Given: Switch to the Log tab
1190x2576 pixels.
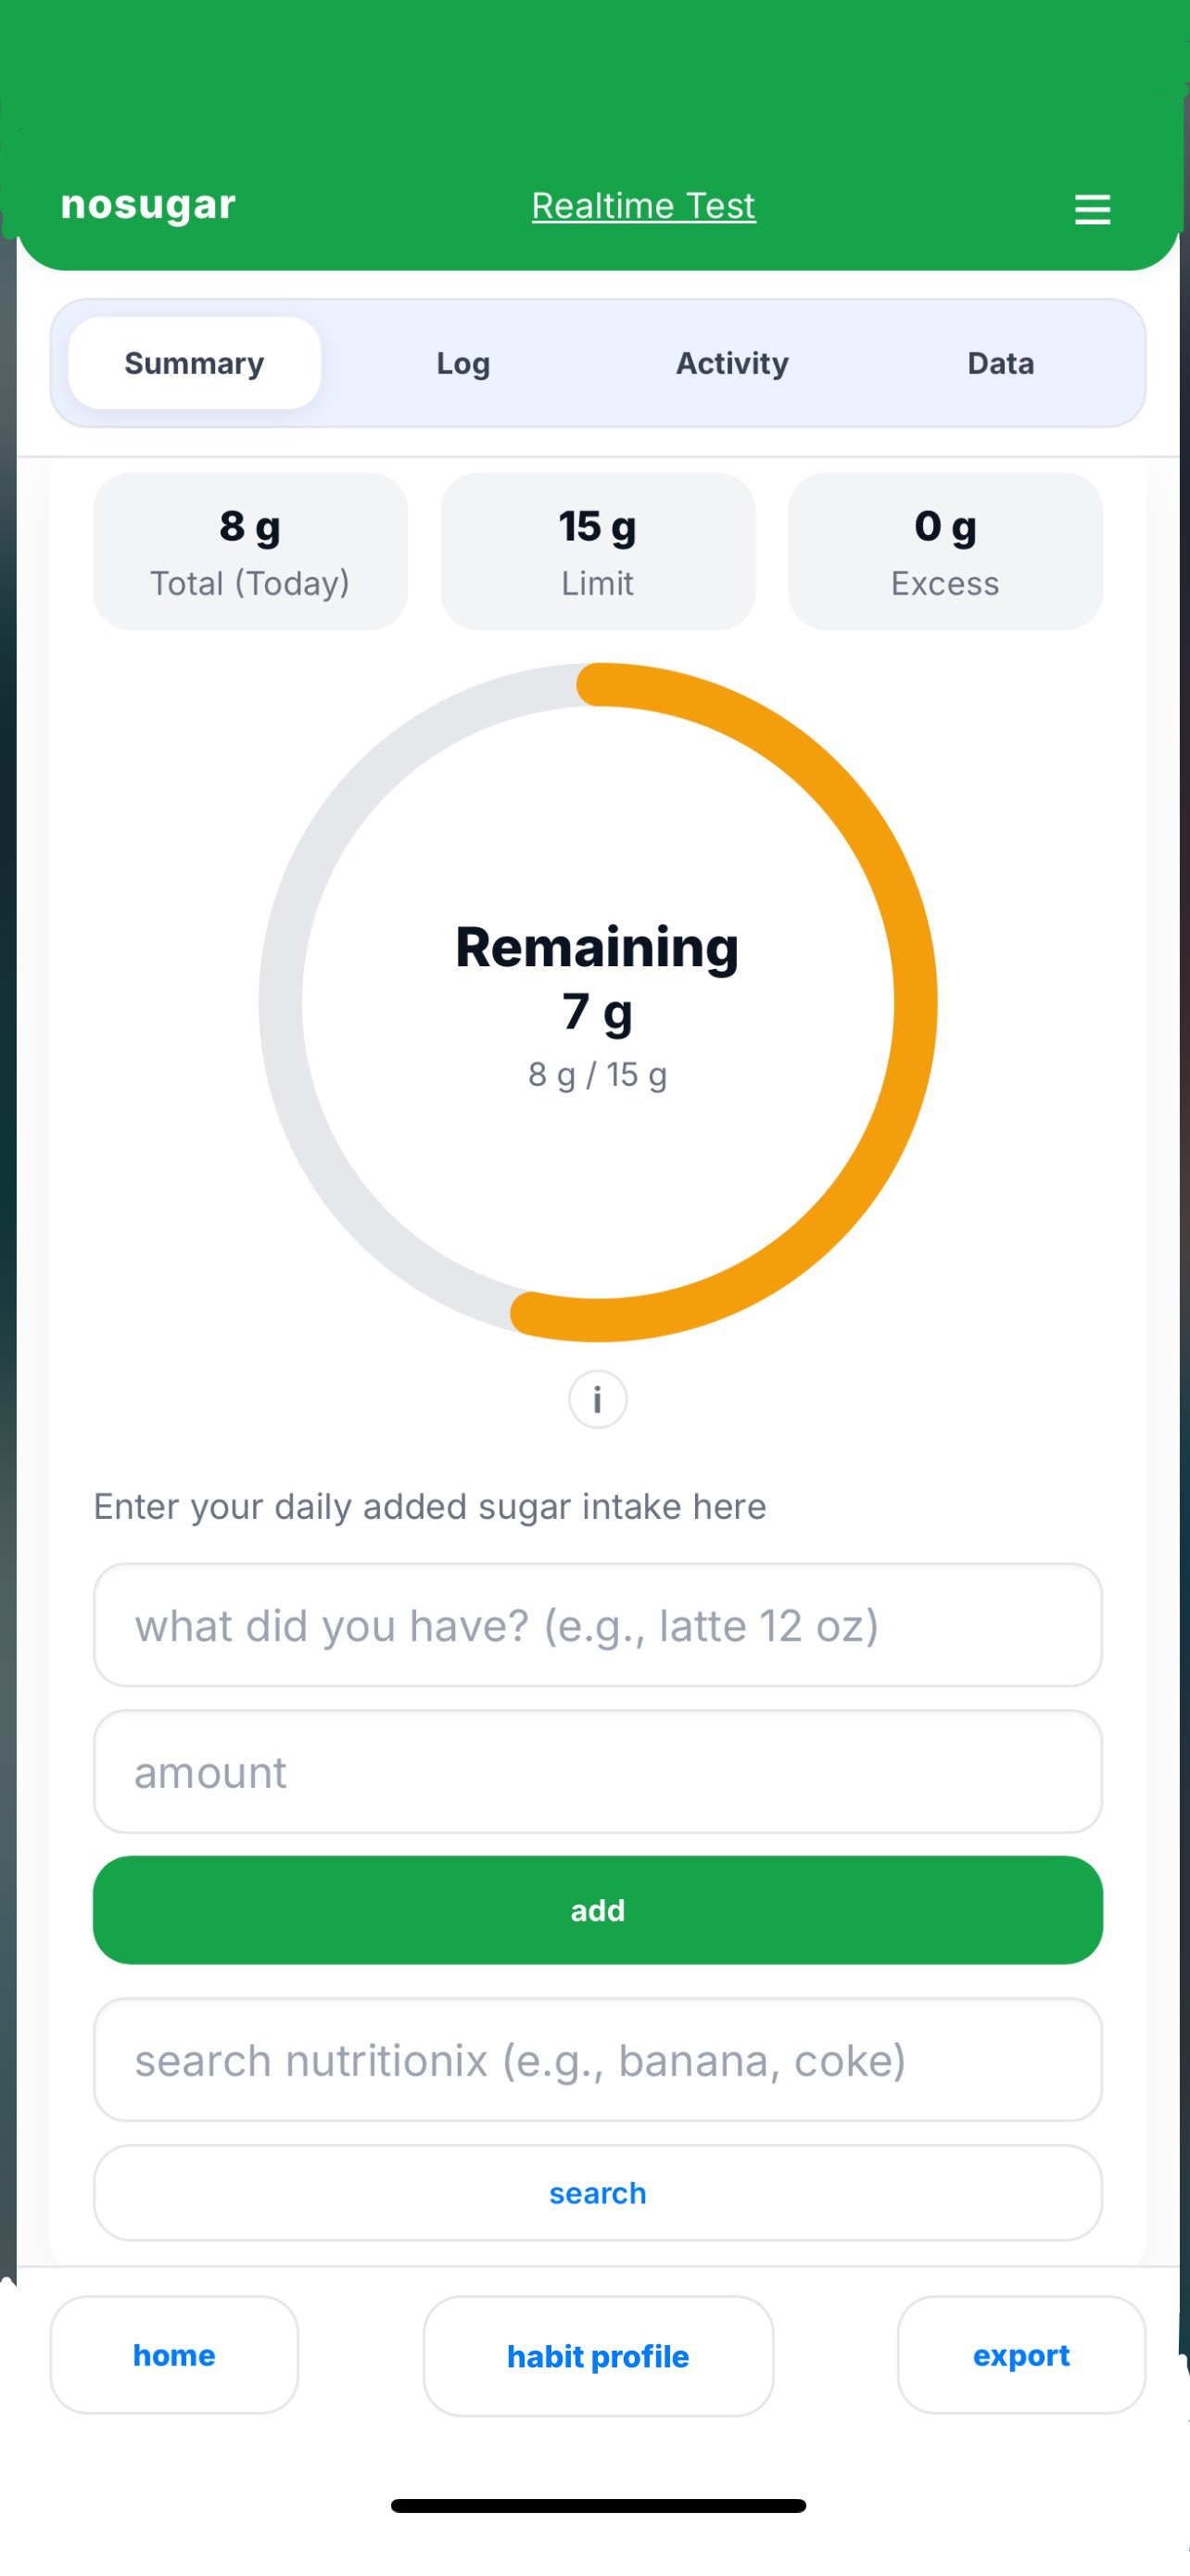Looking at the screenshot, I should coord(462,363).
